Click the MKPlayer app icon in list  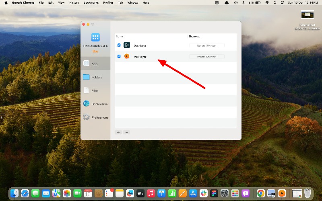(x=127, y=56)
